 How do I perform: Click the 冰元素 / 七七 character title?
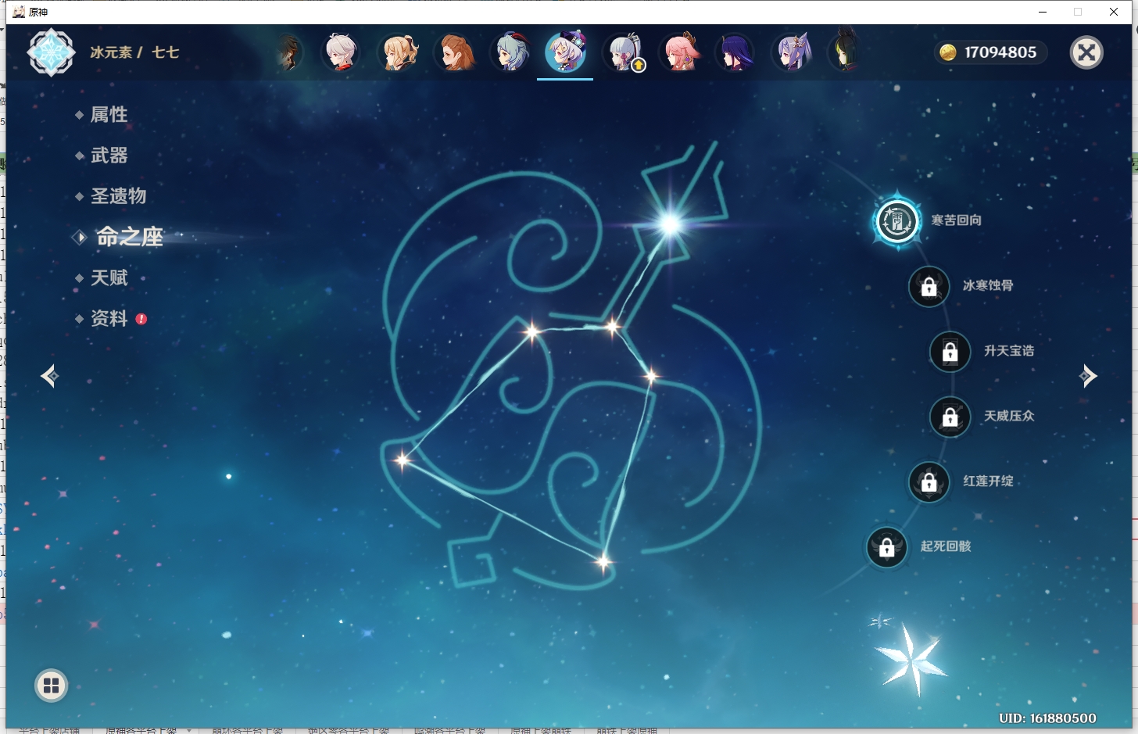tap(134, 52)
